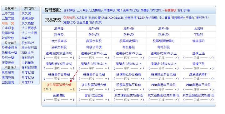The width and height of the screenshot is (225, 114).
Task: Open 上市大盤 in the sidebar
Action: pos(8,13)
